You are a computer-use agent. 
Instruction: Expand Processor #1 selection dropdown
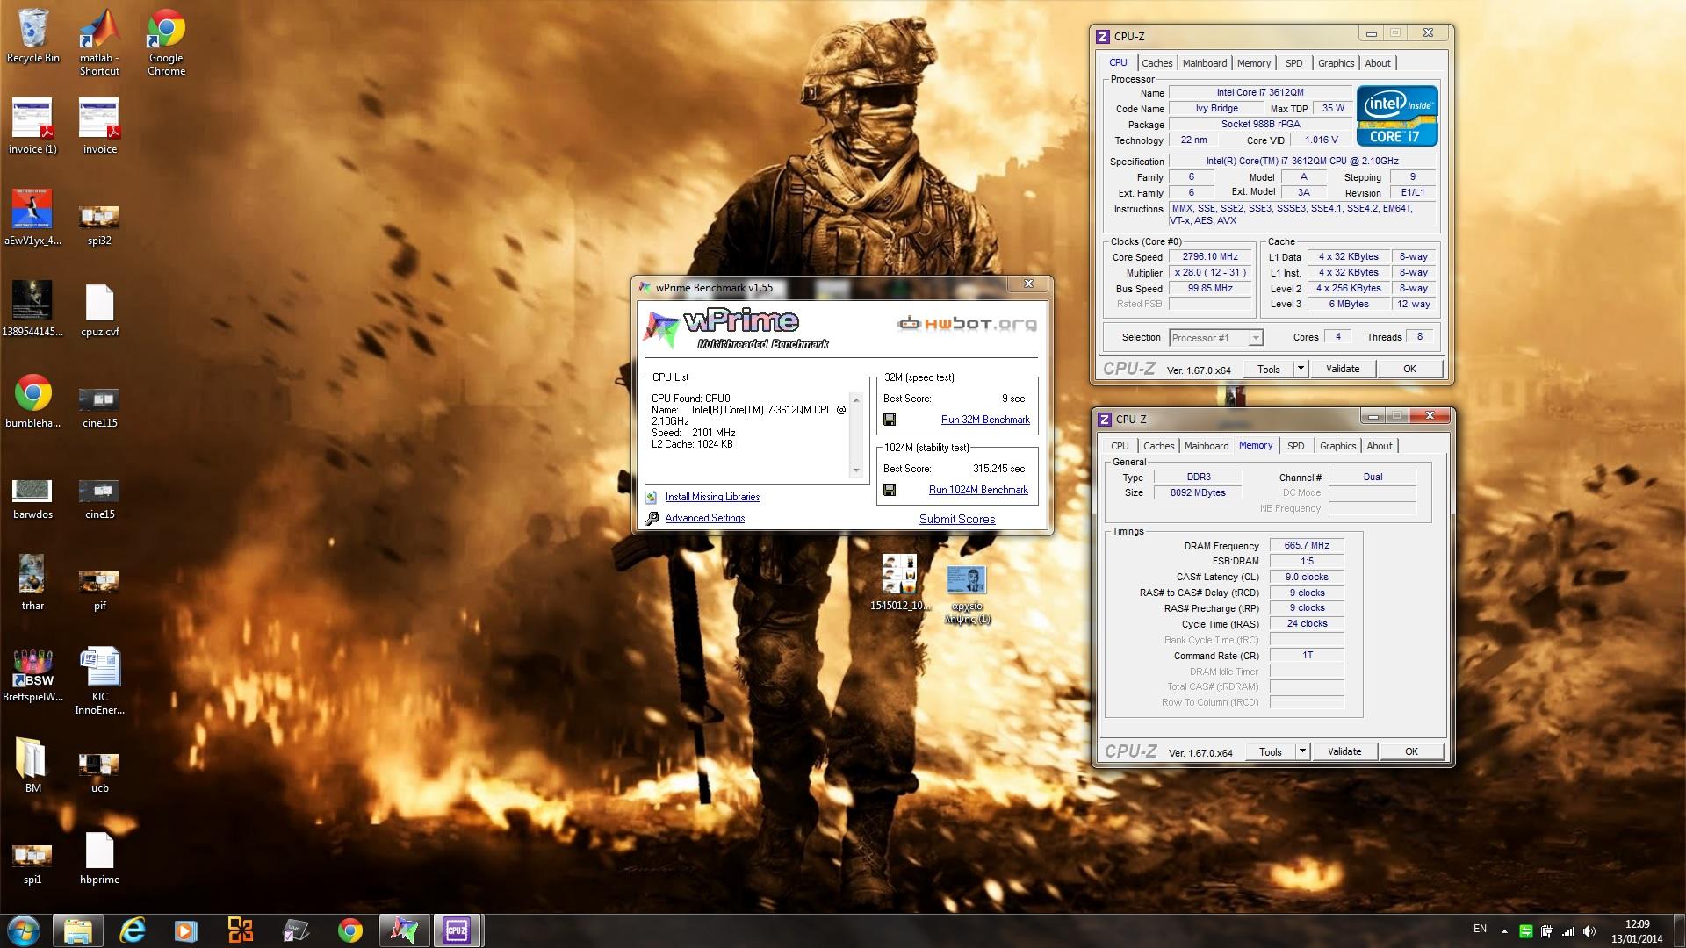[x=1256, y=338]
